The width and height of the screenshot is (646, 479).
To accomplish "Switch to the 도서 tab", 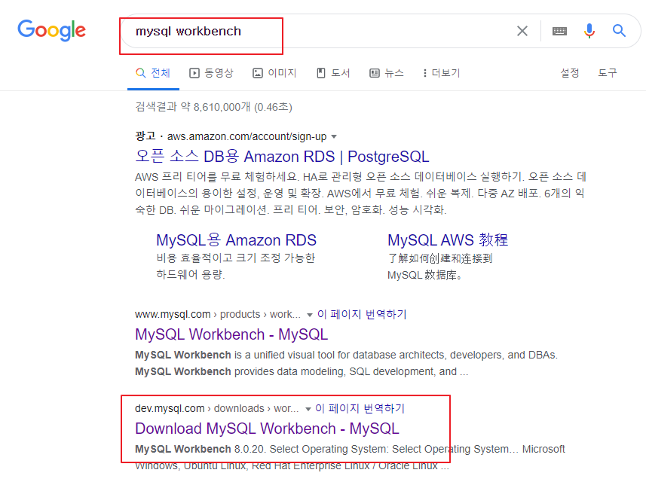I will tap(333, 73).
